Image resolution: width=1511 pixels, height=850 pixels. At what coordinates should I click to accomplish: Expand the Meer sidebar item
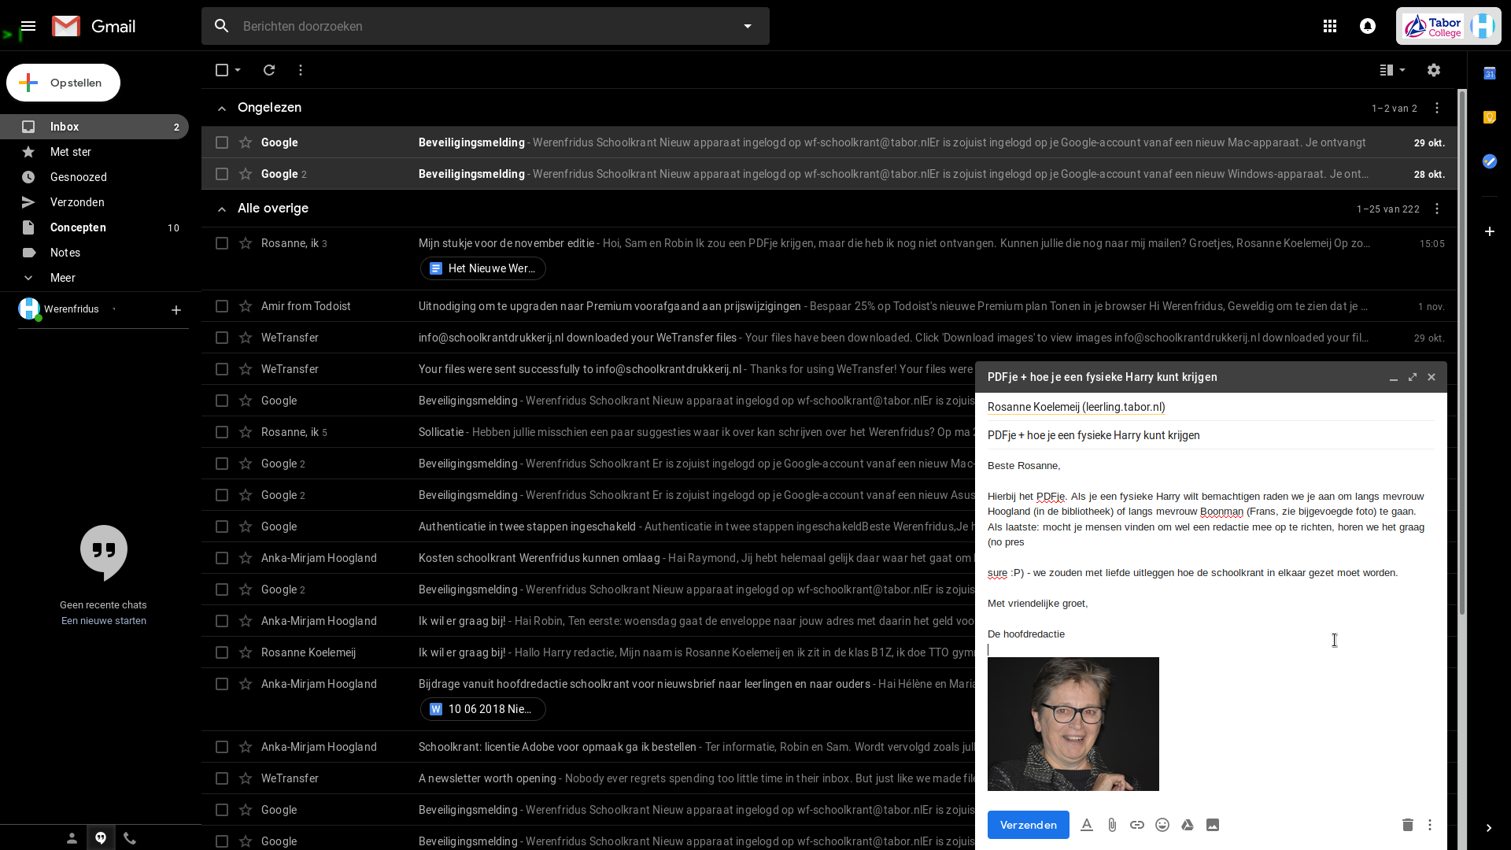point(63,278)
